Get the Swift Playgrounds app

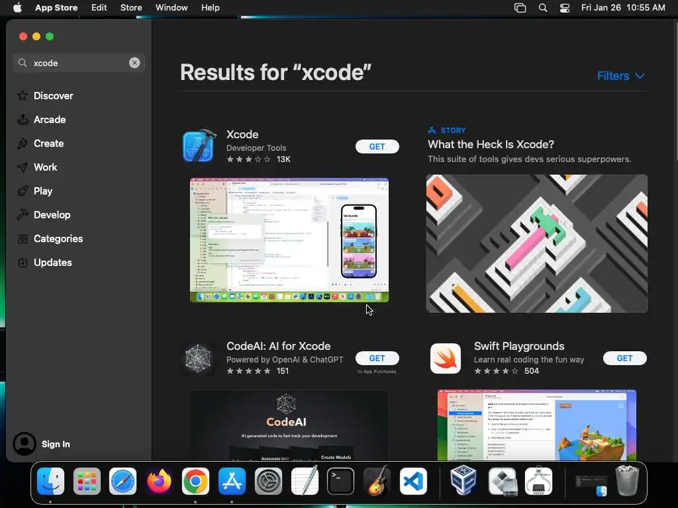click(x=625, y=358)
